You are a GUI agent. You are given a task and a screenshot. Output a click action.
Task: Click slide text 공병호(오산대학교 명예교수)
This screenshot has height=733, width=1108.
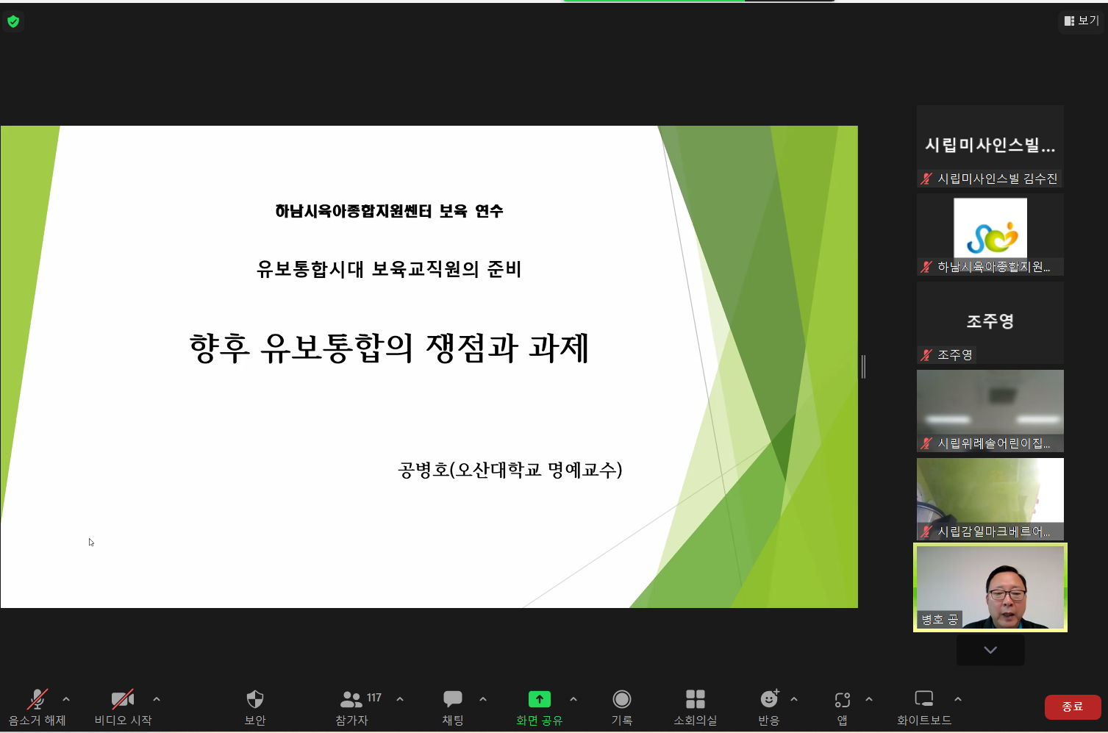(510, 470)
